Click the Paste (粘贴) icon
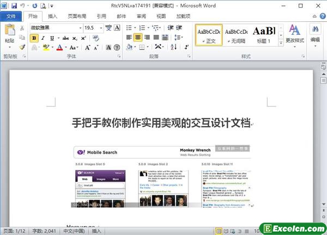The image size is (327, 235). pos(9,33)
